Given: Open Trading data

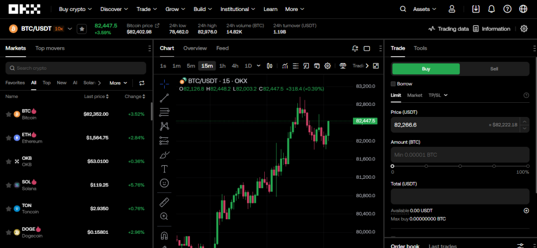Looking at the screenshot, I should pyautogui.click(x=448, y=29).
